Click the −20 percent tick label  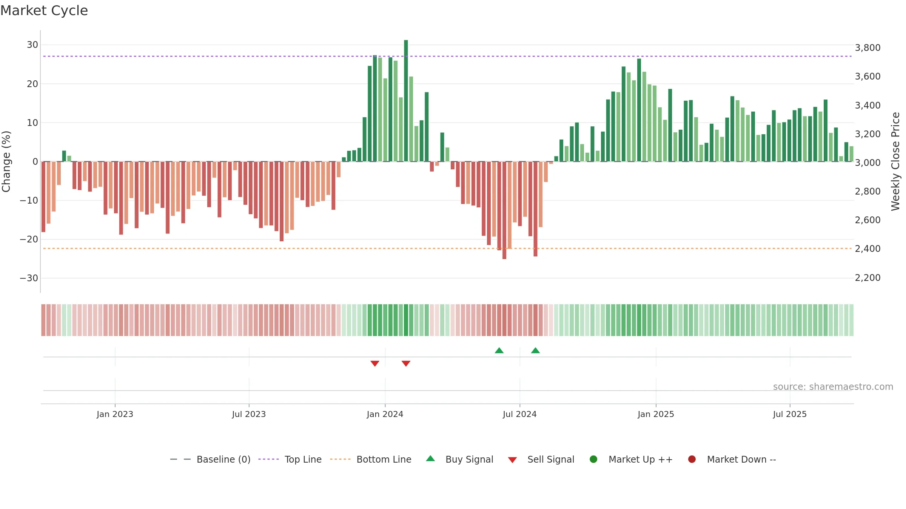tap(29, 239)
